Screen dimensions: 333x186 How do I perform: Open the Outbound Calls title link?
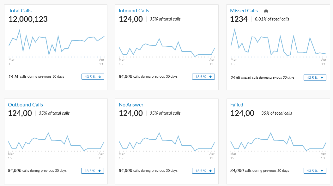click(x=25, y=105)
